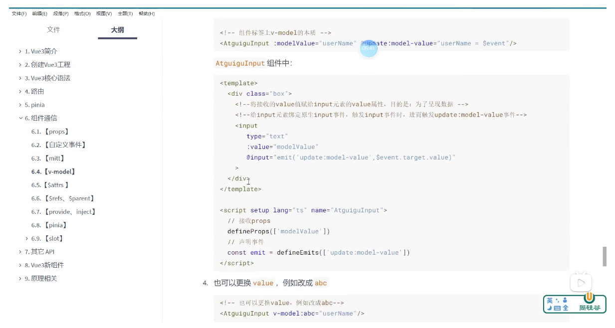
Task: Click the <AtguiguInput v-model:abc line
Action: 292,314
